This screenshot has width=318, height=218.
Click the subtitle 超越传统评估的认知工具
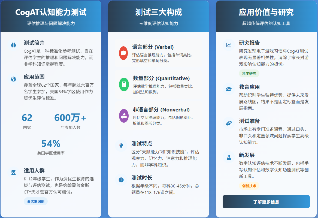tap(266, 23)
